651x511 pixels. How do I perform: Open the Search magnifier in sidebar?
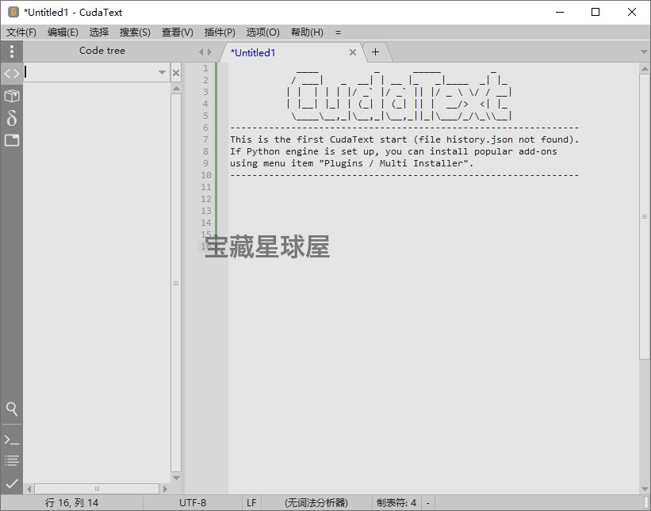(12, 409)
